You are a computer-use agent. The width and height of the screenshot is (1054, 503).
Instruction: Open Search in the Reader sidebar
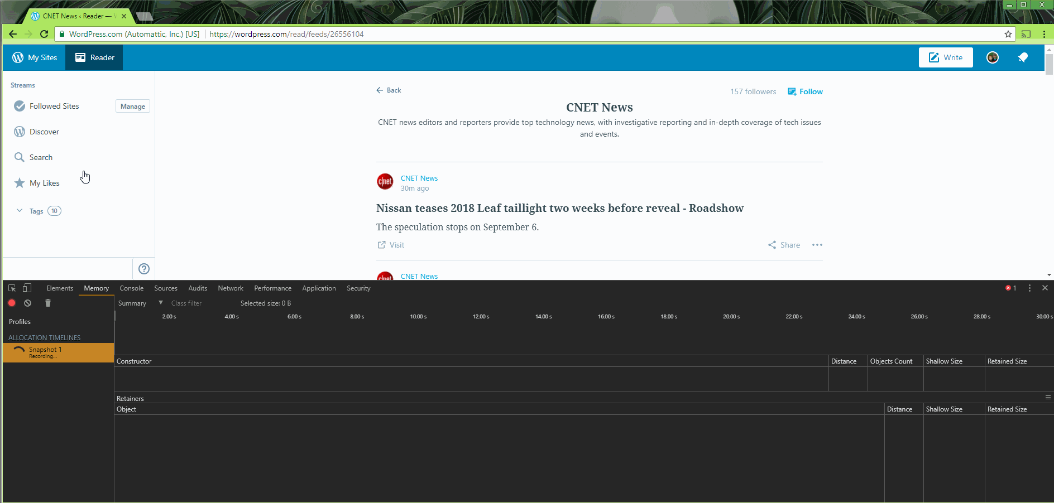(x=41, y=157)
